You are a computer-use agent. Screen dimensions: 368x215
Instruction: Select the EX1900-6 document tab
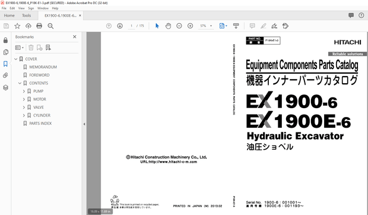pos(61,15)
